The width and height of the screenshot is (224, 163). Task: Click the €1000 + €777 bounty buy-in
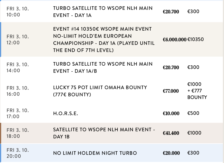[197, 91]
